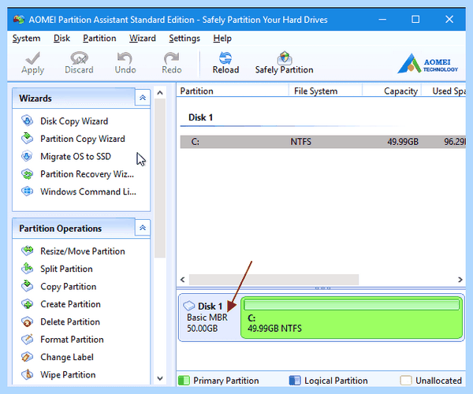Click the Copy Partition icon
The image size is (473, 394).
point(27,286)
